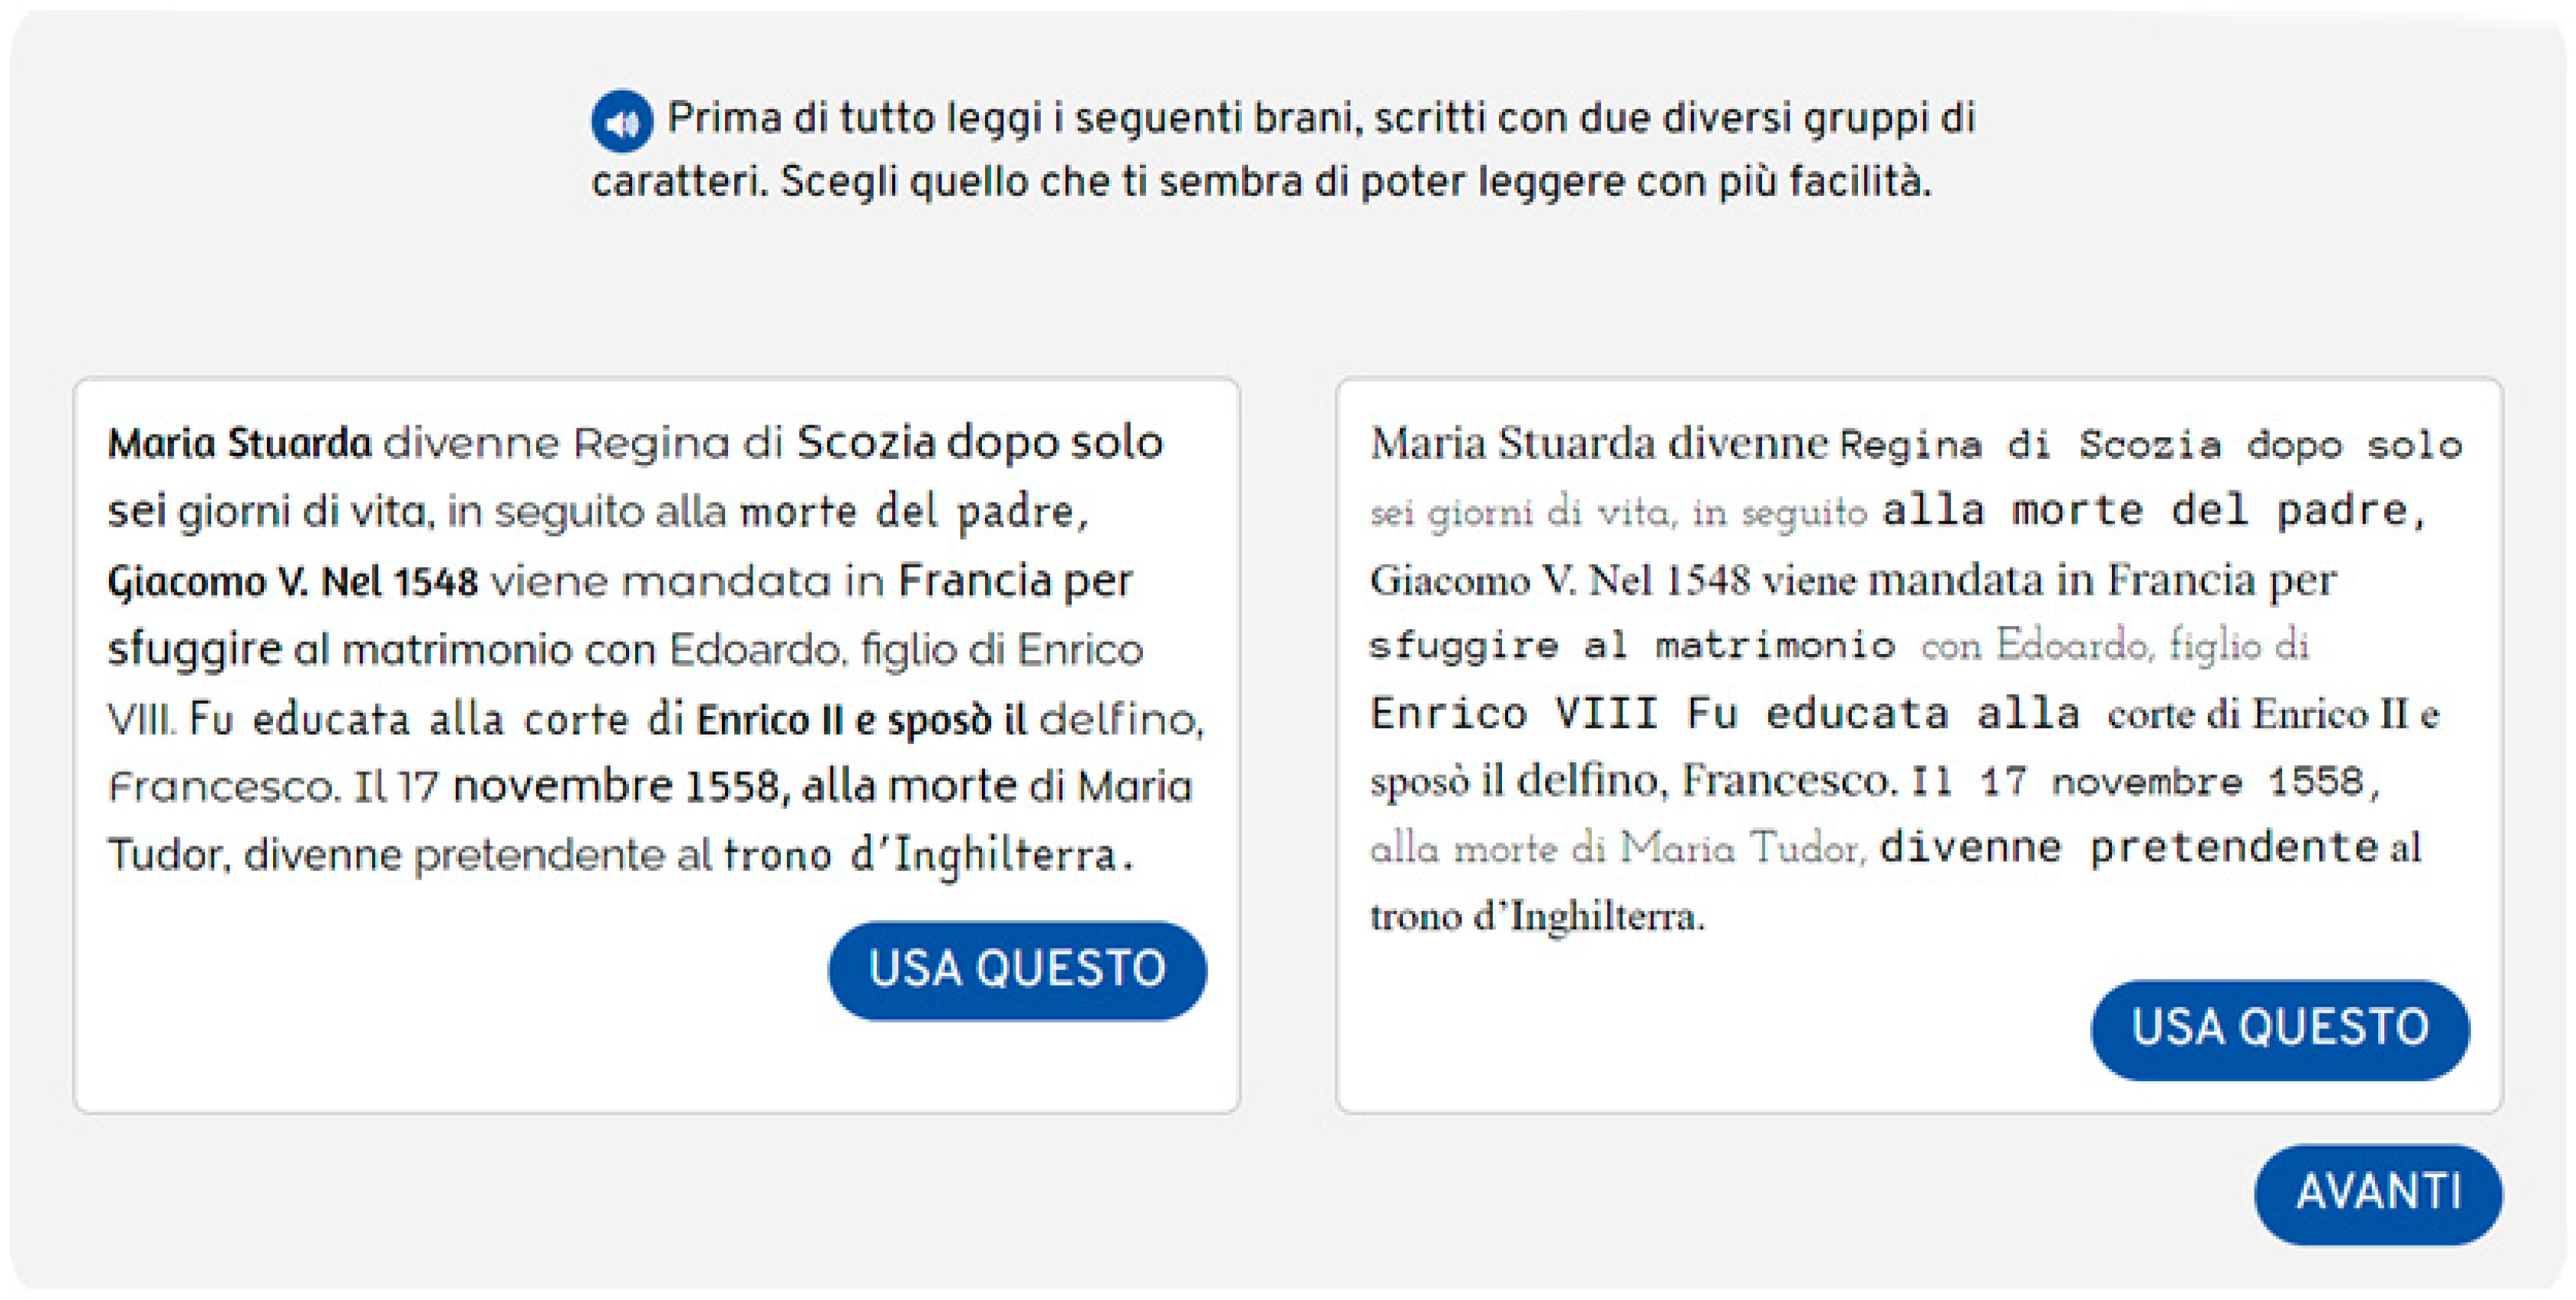Click 'Giacomo V. Nel 1548' in left card
The height and width of the screenshot is (1300, 2576).
pos(293,581)
